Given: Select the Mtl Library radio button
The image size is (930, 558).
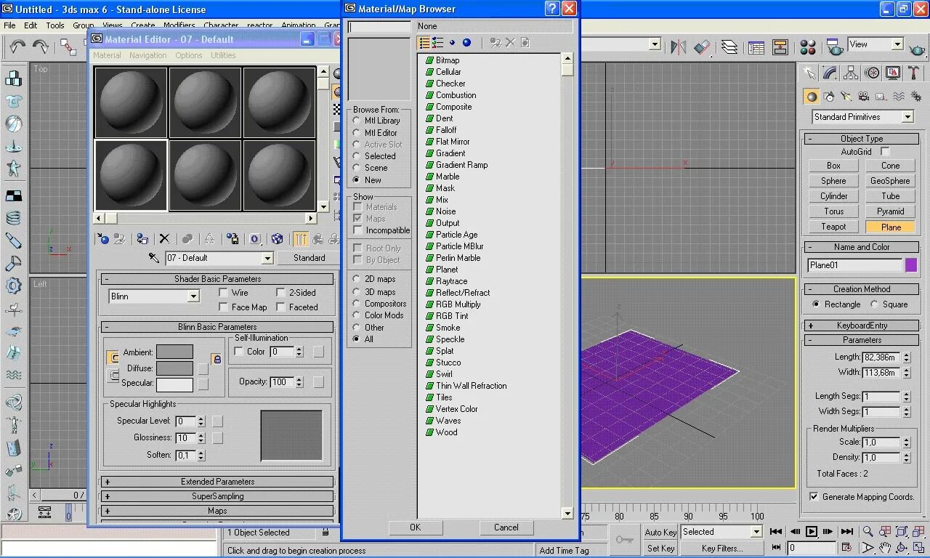Looking at the screenshot, I should 356,121.
